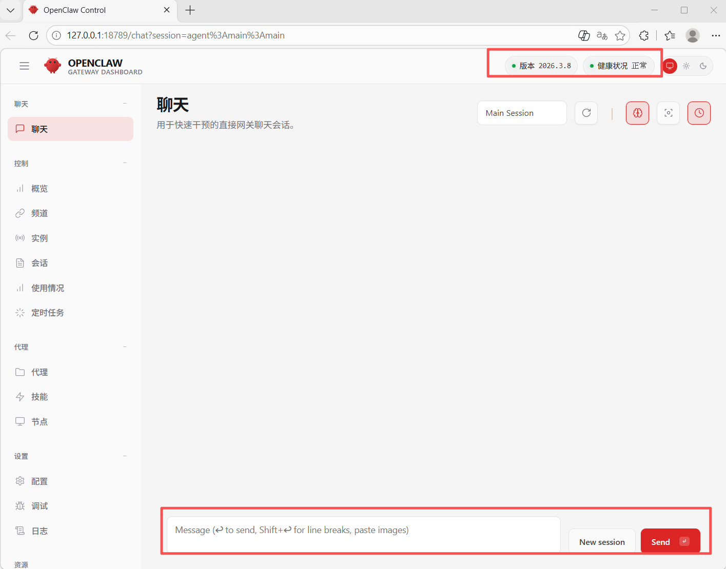Open the browser extensions puzzle icon

[x=644, y=35]
